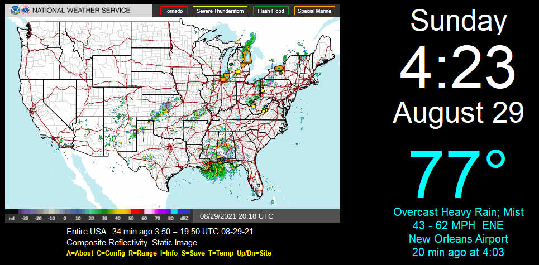
Task: Click the 'dBZ' unit label
Action: [x=184, y=218]
